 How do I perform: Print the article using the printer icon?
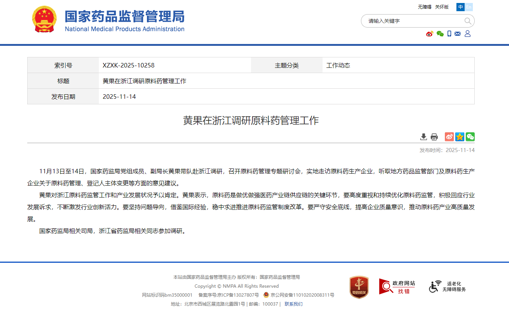point(434,137)
